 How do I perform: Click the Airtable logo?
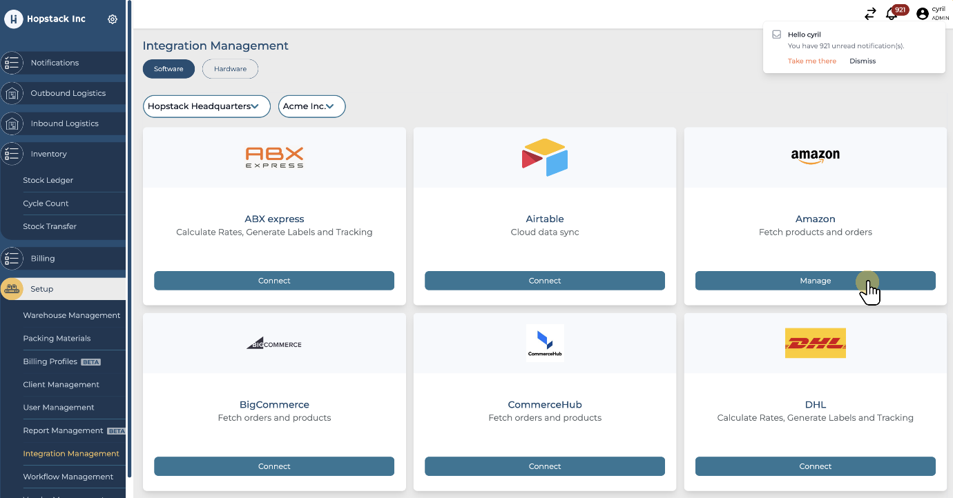point(545,157)
